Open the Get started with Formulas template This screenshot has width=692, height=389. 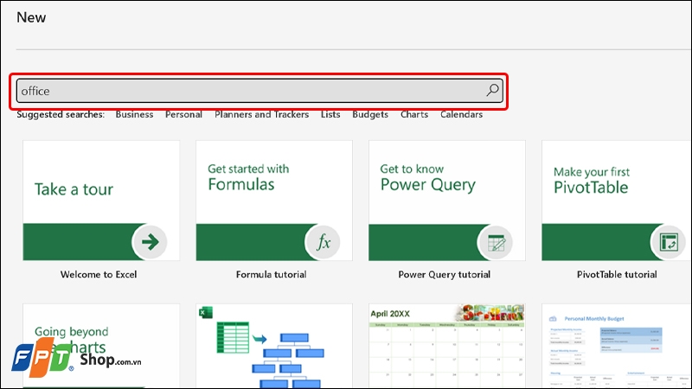274,201
